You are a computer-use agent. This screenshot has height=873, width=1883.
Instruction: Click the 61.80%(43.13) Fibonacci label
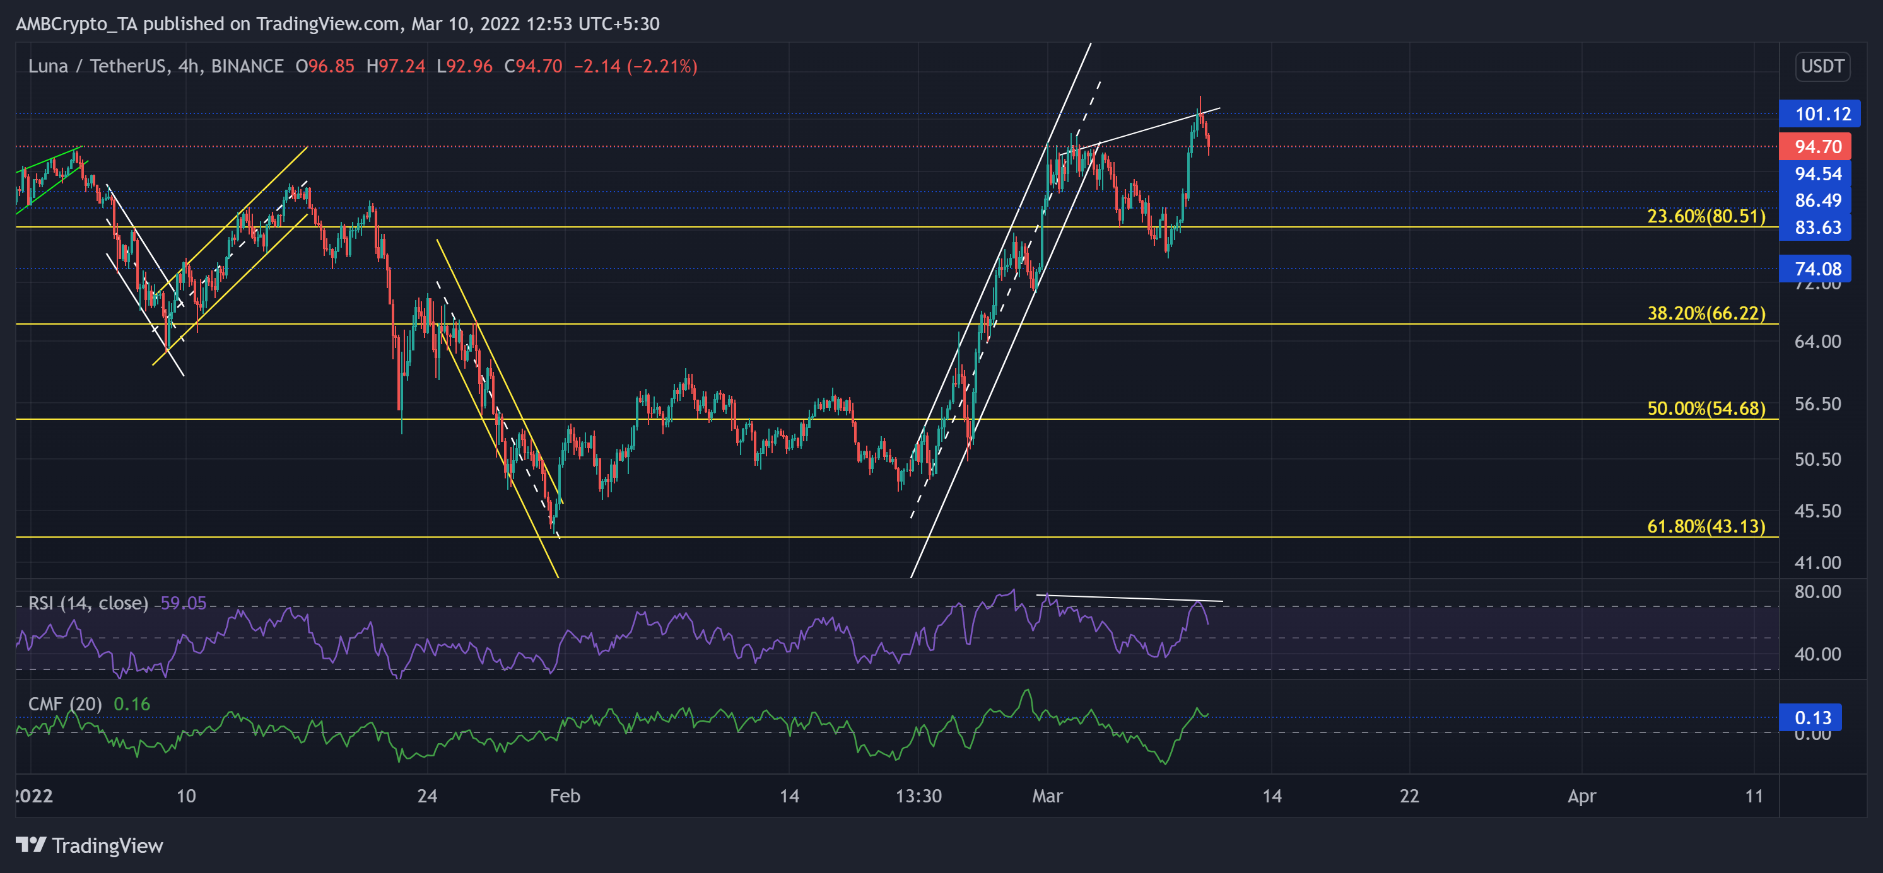coord(1705,527)
